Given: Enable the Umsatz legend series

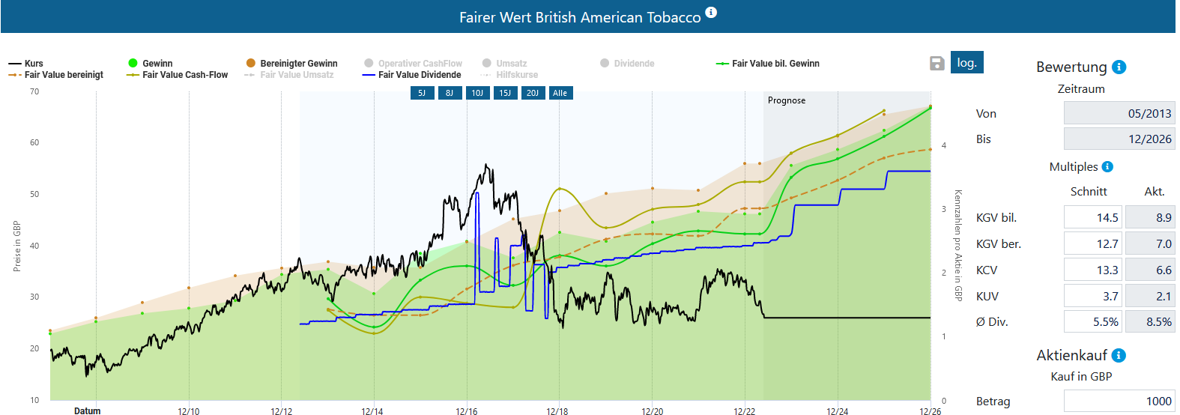Looking at the screenshot, I should point(504,64).
